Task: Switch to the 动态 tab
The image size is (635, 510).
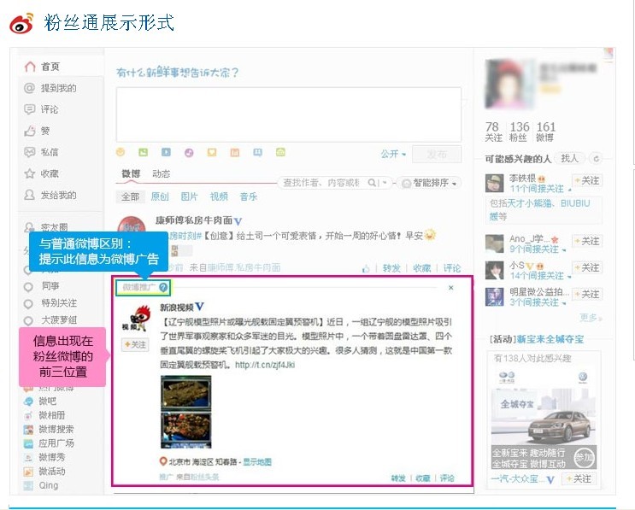Action: point(161,174)
